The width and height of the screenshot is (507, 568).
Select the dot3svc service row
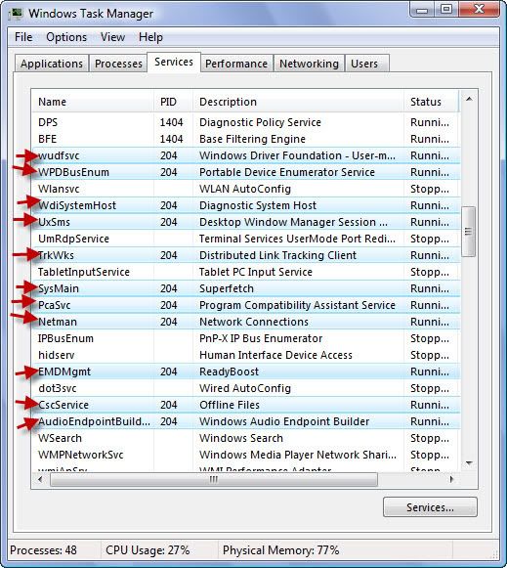pyautogui.click(x=246, y=389)
